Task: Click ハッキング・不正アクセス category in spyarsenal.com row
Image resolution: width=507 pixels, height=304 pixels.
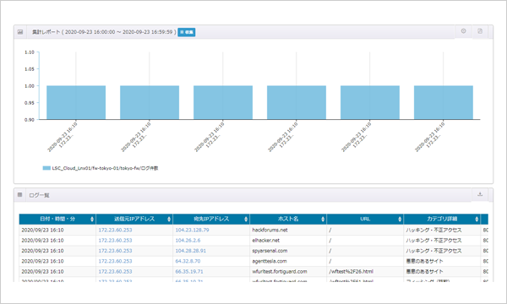Action: [434, 251]
